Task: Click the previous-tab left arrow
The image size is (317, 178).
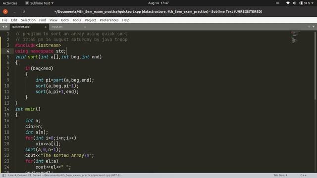Action: 3,27
